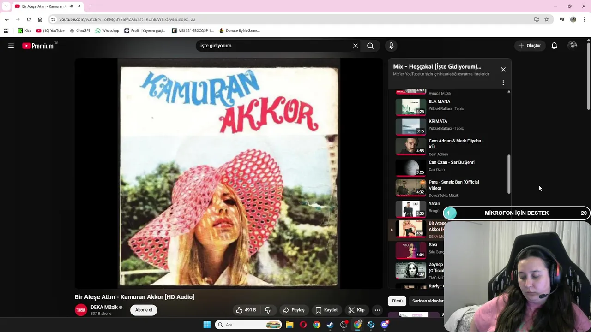591x332 pixels.
Task: Open File Explorer from the taskbar
Action: click(289, 325)
